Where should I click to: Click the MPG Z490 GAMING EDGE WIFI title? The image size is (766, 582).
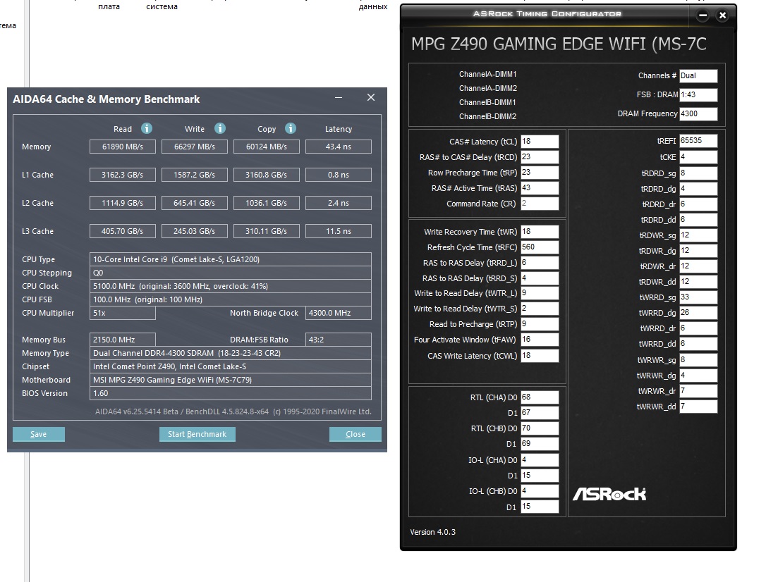tap(559, 44)
